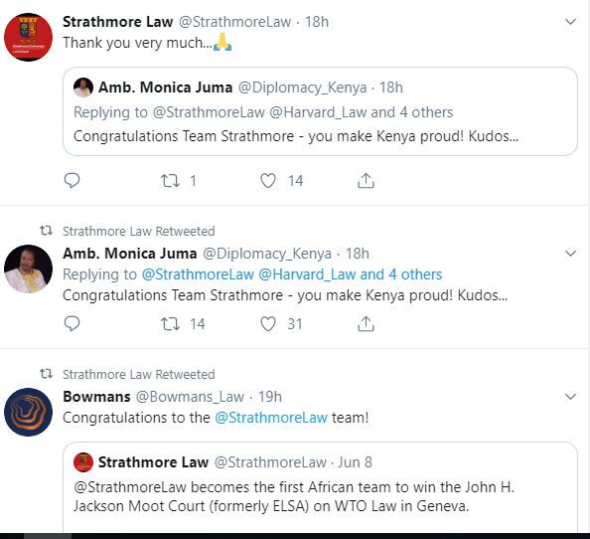This screenshot has width=590, height=539.
Task: Share Amb. Monica Juma's congratulations tweet
Action: click(366, 323)
